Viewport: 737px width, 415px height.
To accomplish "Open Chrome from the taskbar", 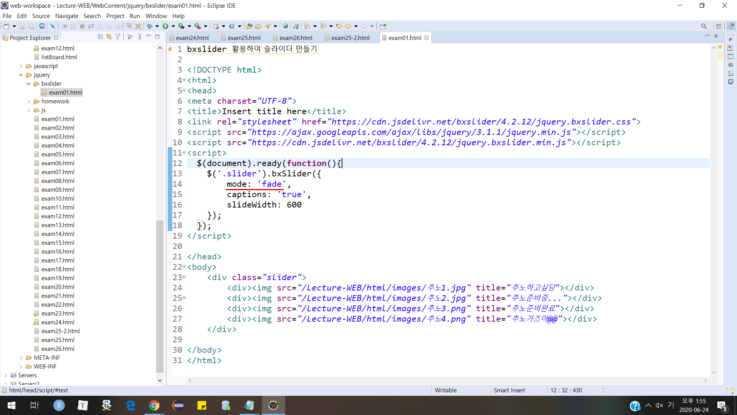I will pos(154,405).
